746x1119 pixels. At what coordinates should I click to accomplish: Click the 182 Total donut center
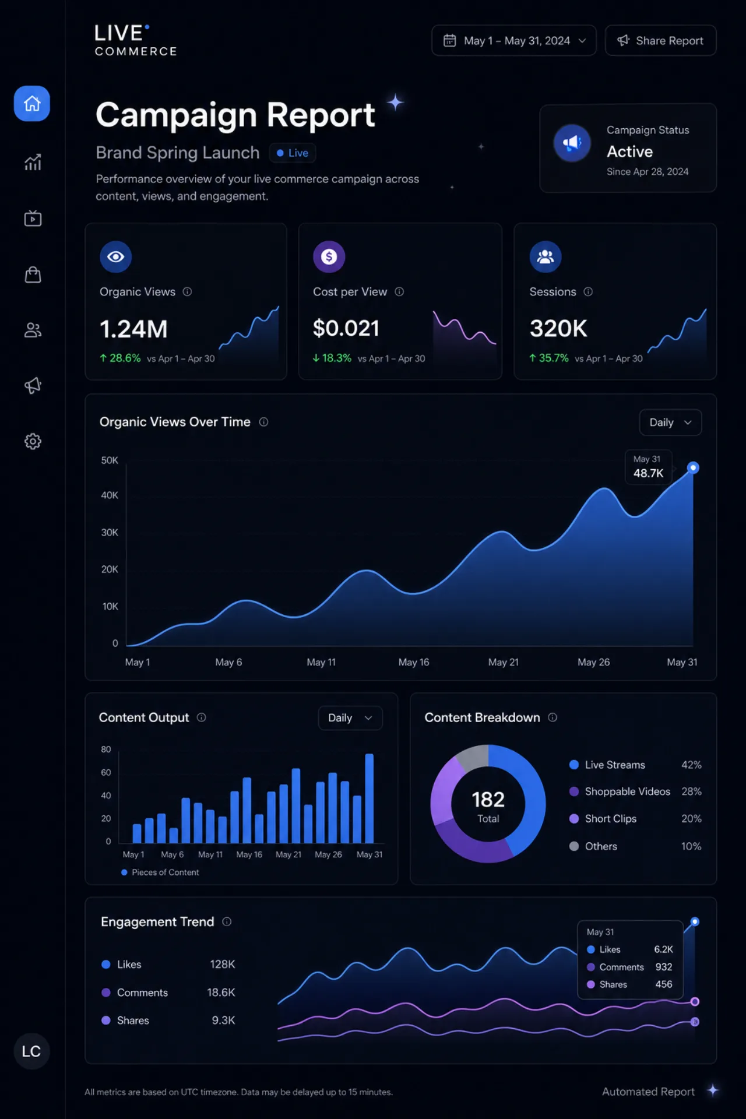[488, 806]
